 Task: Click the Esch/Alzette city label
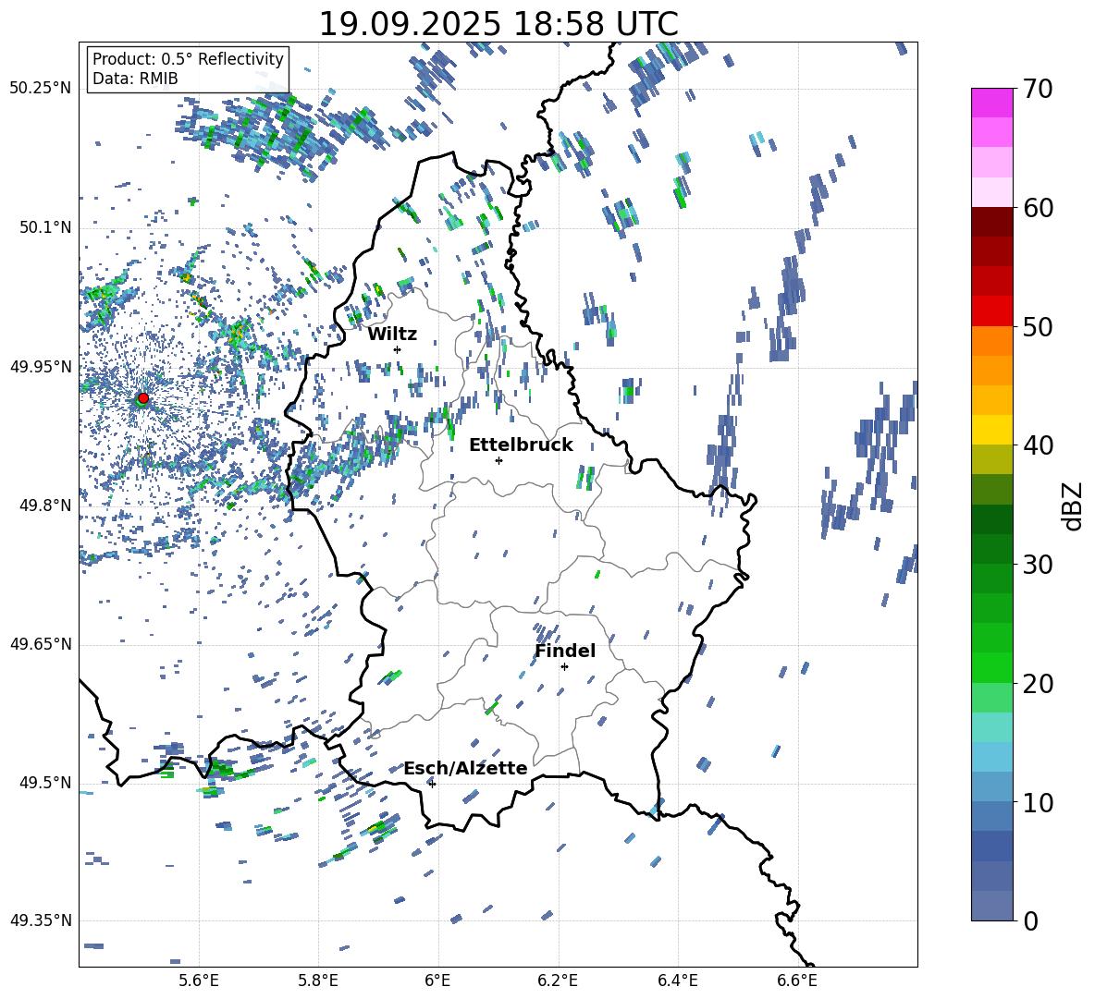[466, 768]
